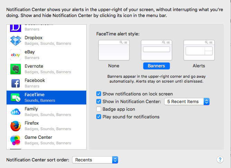This screenshot has width=231, height=168.
Task: Enable Badge app icon checkbox
Action: tap(99, 109)
